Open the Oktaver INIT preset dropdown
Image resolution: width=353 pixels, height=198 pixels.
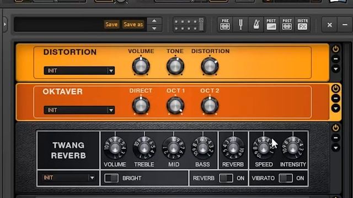(x=79, y=110)
